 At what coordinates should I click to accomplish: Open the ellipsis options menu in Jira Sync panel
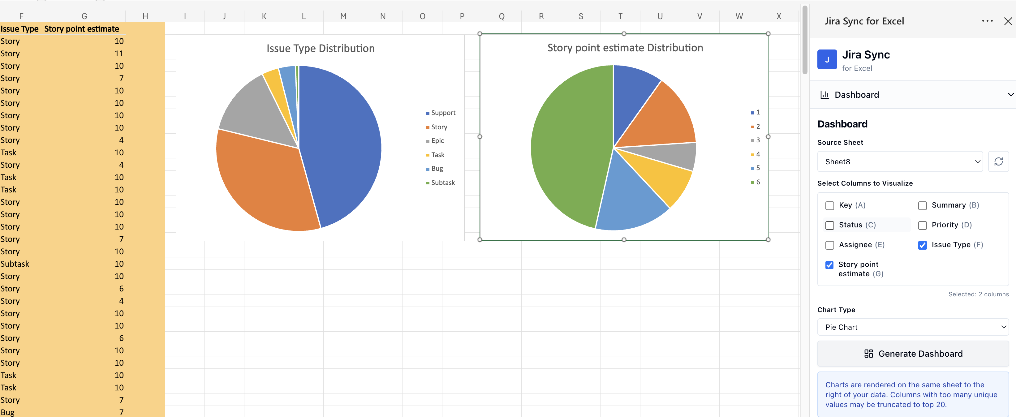987,21
